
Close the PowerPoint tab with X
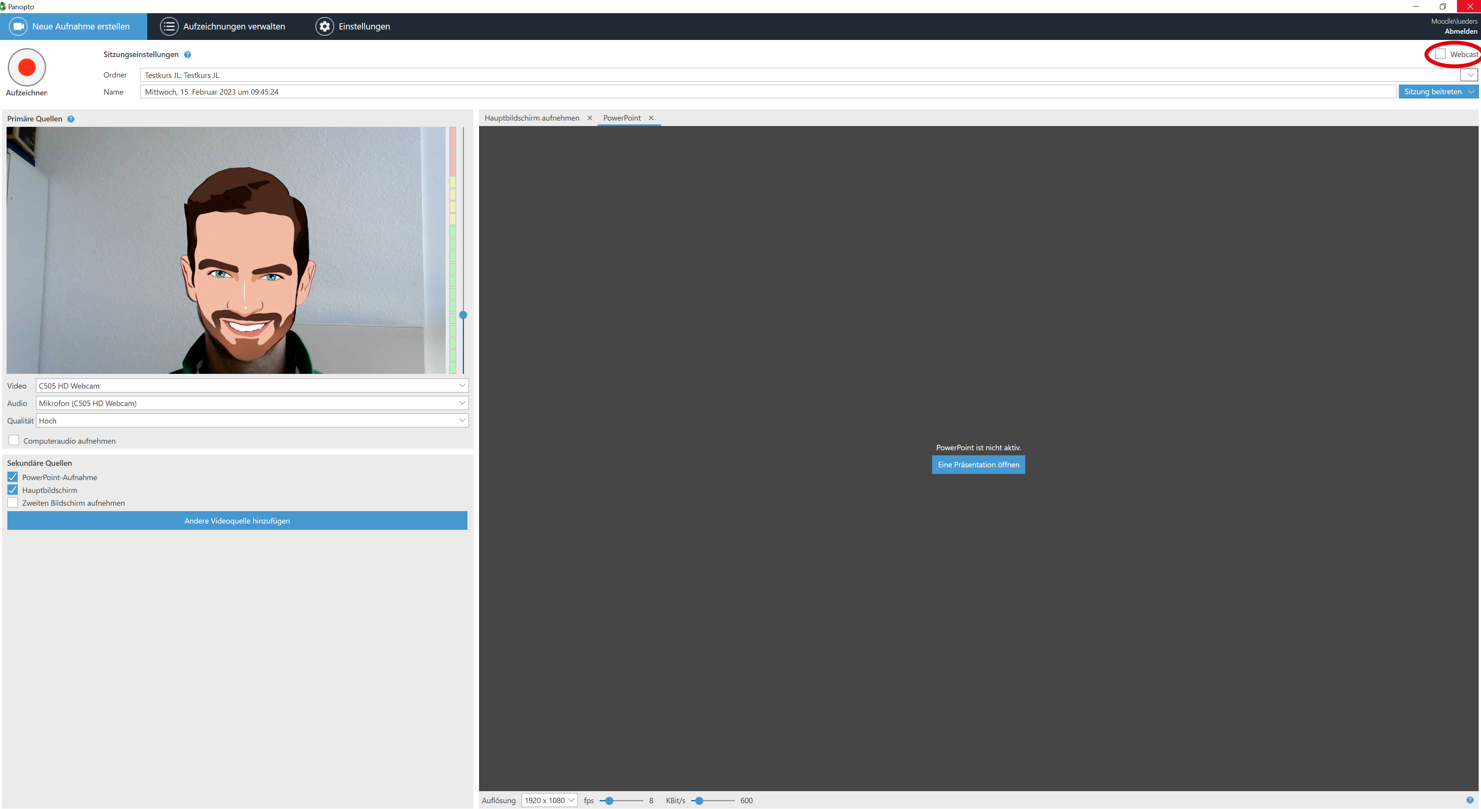click(x=651, y=118)
